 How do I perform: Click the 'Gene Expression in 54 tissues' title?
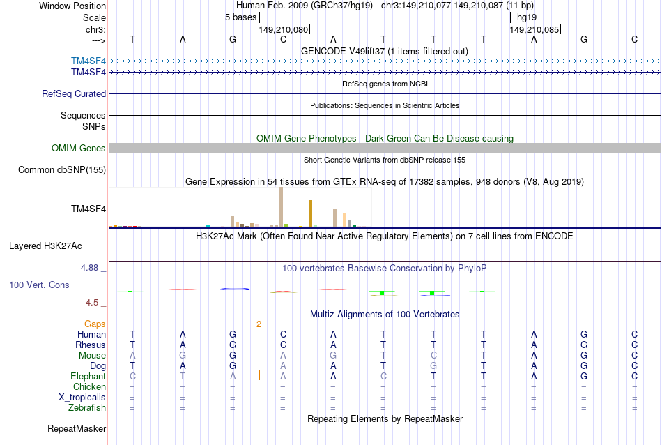[x=385, y=182]
